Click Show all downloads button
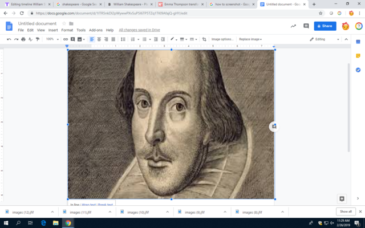The height and width of the screenshot is (228, 365). pyautogui.click(x=346, y=211)
